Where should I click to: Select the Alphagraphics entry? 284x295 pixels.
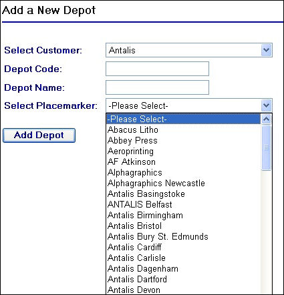click(x=183, y=172)
